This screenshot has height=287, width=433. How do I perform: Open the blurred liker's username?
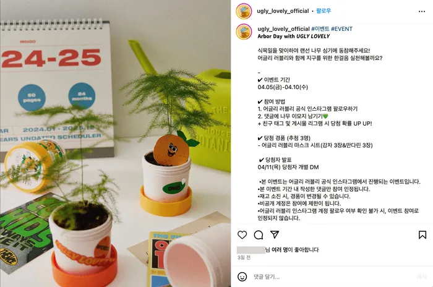click(251, 250)
